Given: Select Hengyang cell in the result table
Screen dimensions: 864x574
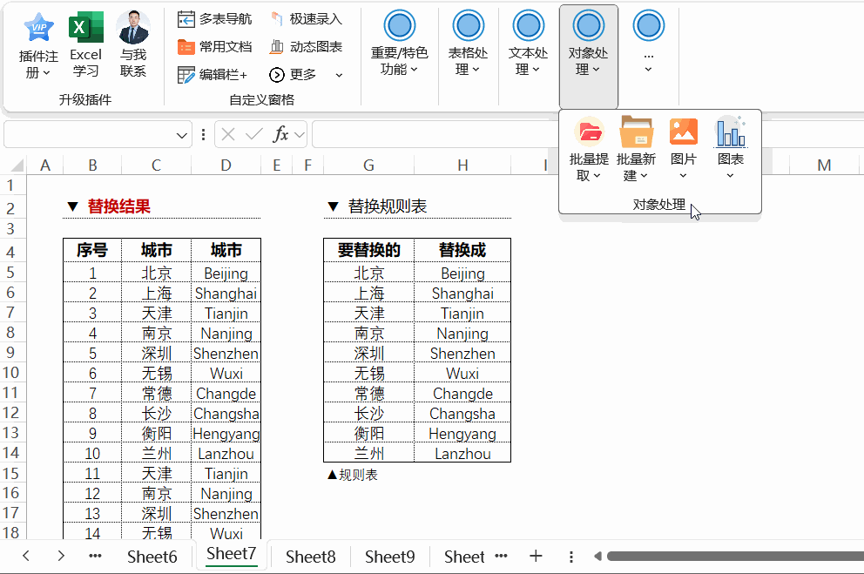Looking at the screenshot, I should click(226, 434).
